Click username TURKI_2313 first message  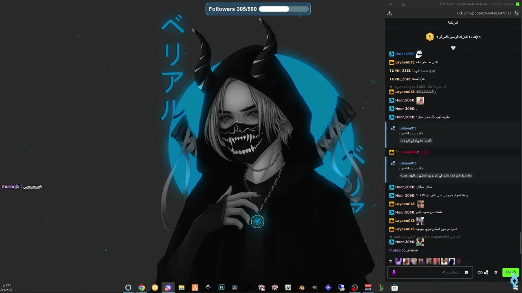pos(400,70)
